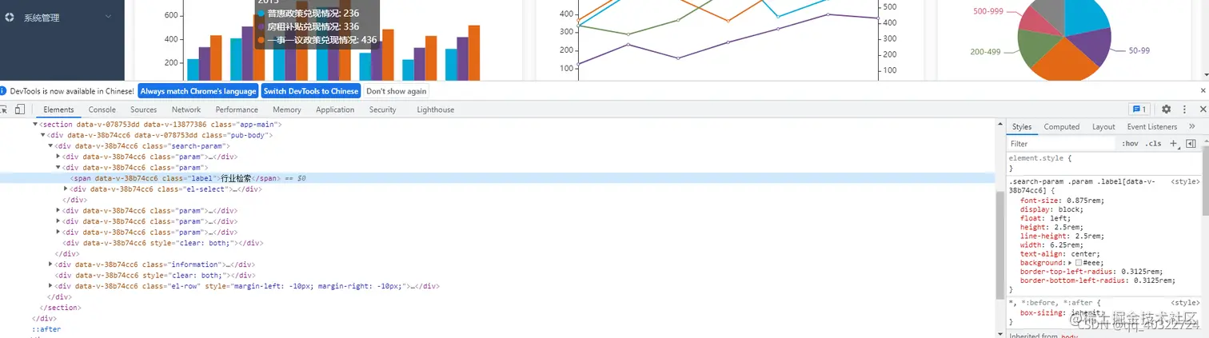
Task: Click the width: 6.25rem declaration
Action: (x=1051, y=245)
